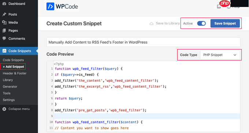Expand PHP Snippet chevron arrow
The image size is (249, 133).
click(235, 55)
